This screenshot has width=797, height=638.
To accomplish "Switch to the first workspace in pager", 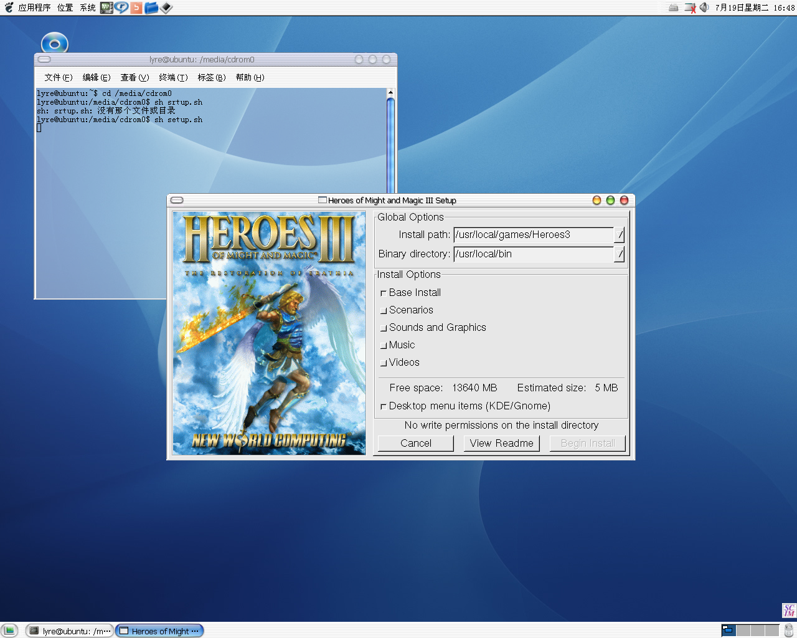I will [x=729, y=631].
